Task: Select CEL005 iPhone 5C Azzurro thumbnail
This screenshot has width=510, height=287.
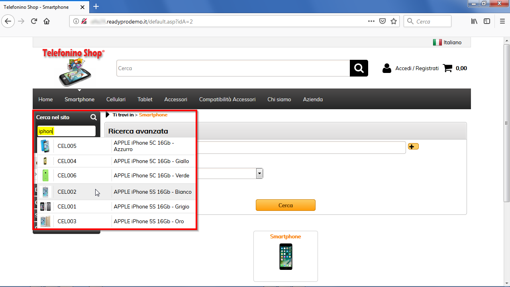Action: click(x=45, y=146)
